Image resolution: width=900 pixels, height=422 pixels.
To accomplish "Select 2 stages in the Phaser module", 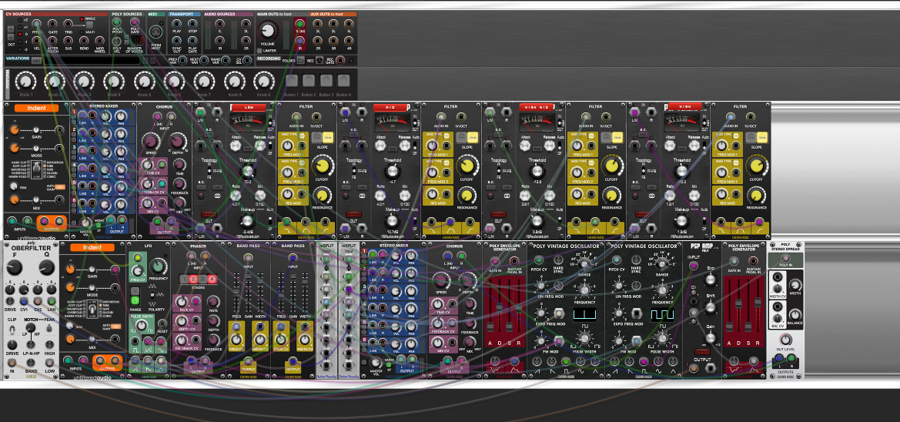I will 193,279.
